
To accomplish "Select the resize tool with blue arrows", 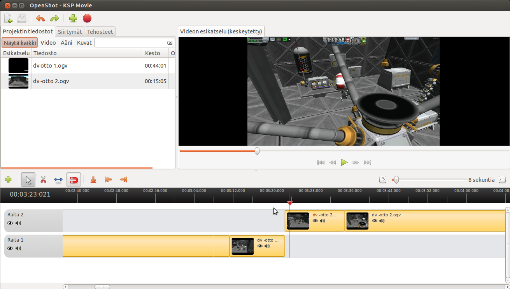I will pos(58,180).
